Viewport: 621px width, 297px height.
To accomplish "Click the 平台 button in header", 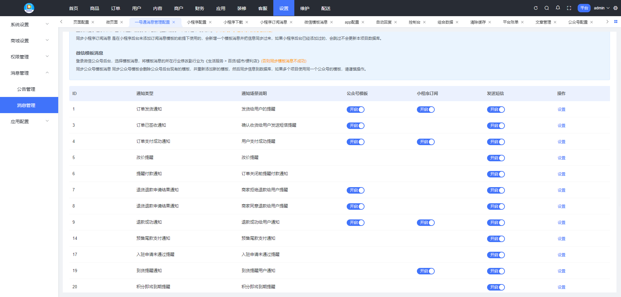I will click(584, 8).
